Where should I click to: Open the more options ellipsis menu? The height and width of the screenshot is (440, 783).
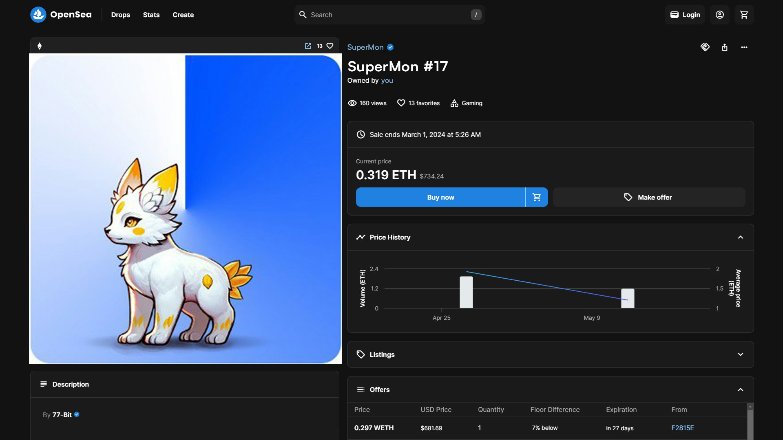point(744,47)
